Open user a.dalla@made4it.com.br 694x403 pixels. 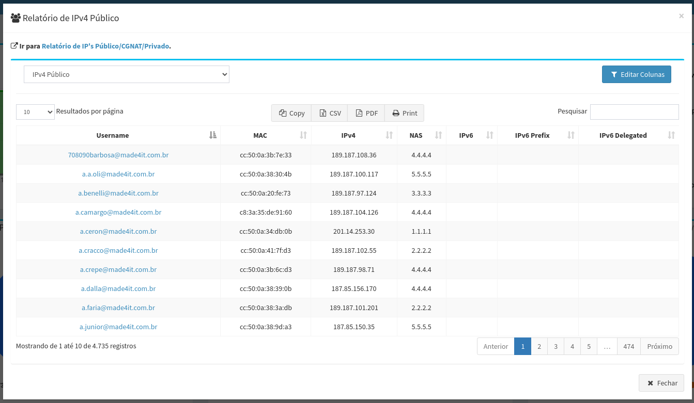[x=118, y=288]
